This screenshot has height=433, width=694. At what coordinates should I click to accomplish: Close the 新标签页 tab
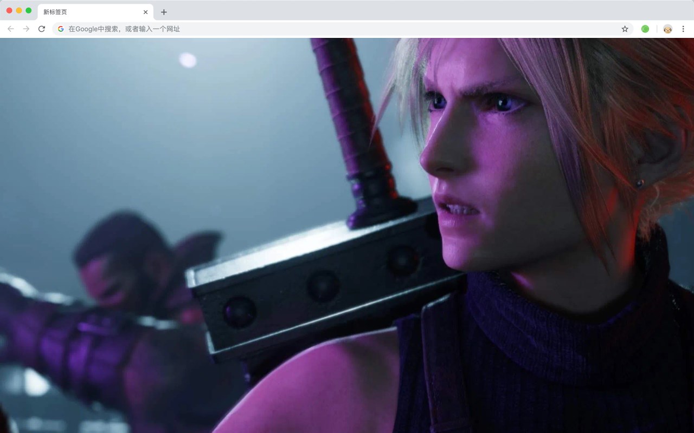point(145,12)
